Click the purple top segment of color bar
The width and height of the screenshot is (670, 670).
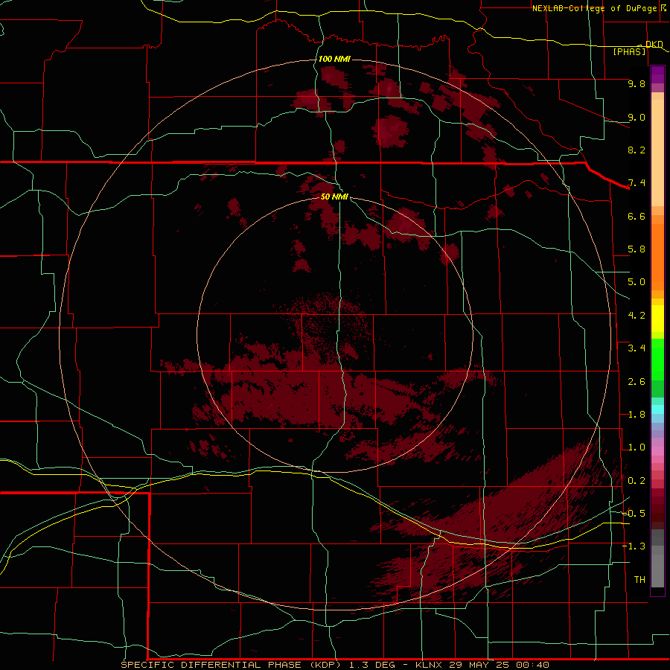point(657,74)
